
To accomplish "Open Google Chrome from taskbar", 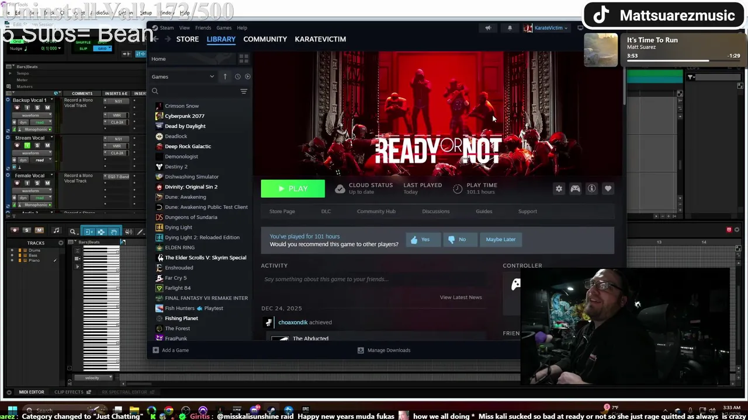I will click(168, 411).
